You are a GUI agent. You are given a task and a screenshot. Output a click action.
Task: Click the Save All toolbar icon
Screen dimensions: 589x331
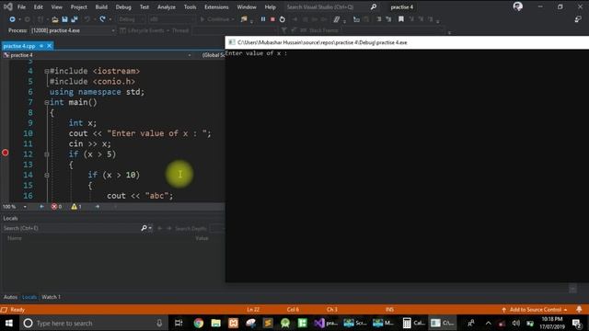(x=74, y=19)
